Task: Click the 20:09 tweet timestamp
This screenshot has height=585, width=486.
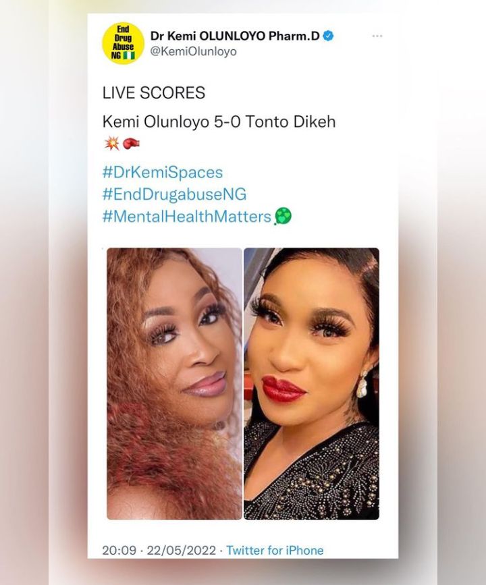Action: point(119,551)
